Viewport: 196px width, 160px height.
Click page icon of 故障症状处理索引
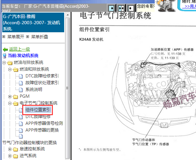pyautogui.click(x=21, y=83)
